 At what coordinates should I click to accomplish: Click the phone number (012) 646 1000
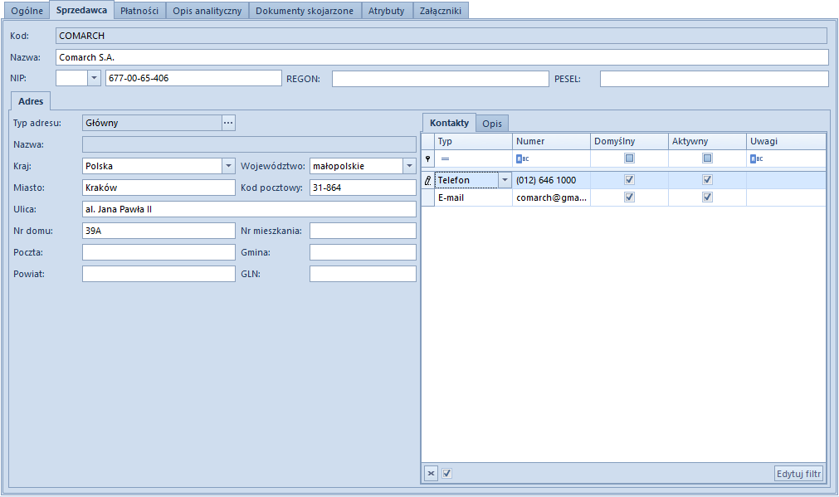tap(546, 180)
